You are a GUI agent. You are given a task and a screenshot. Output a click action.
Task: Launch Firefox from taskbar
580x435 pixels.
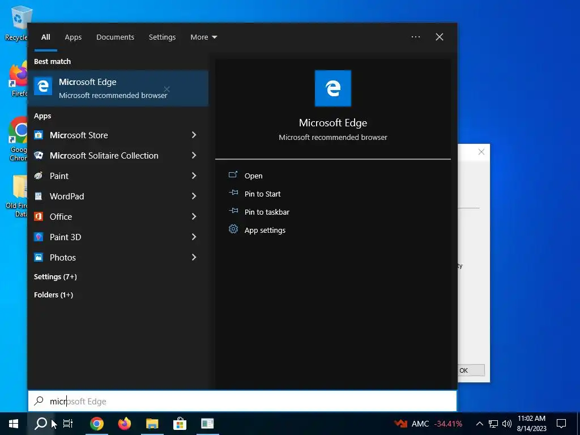click(x=124, y=424)
